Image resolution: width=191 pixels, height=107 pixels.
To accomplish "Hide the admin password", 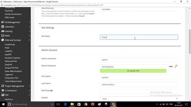I will point(171,66).
